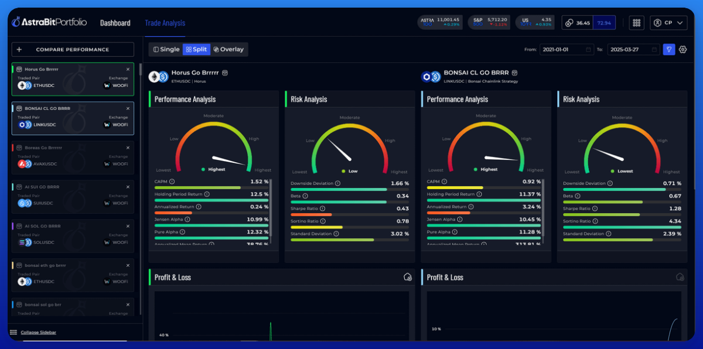
Task: Toggle the 72.94 value button
Action: [x=604, y=23]
